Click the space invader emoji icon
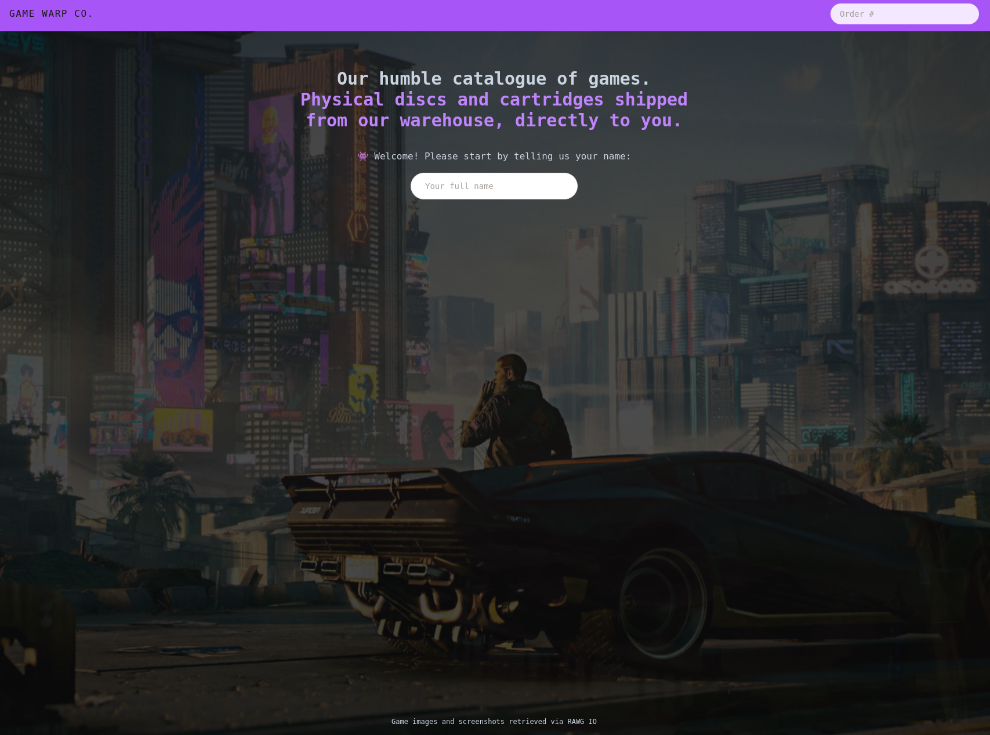The width and height of the screenshot is (990, 735). [363, 156]
